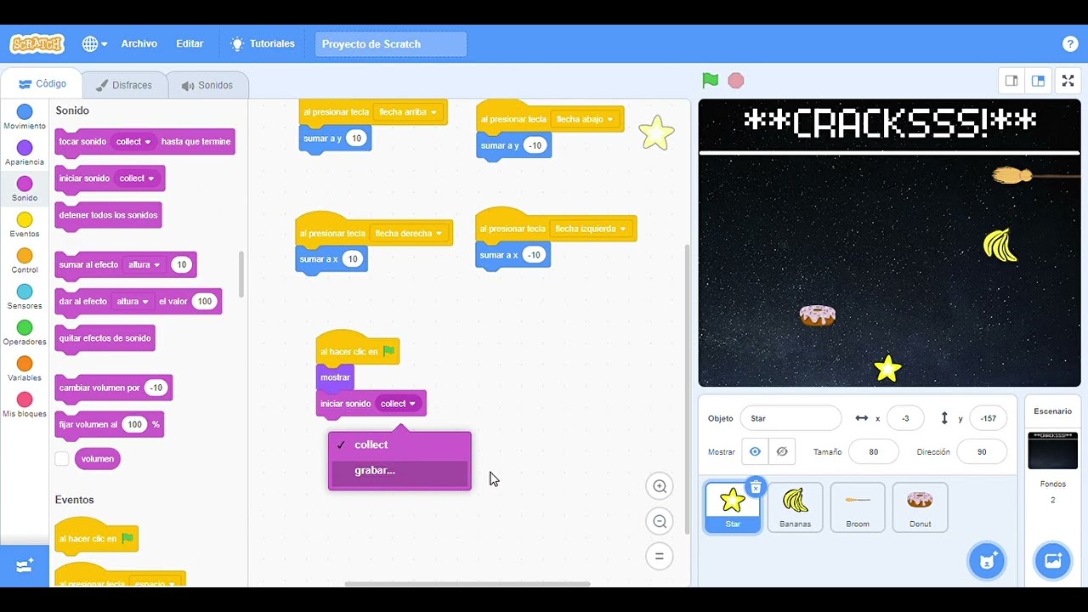Switch to small stage layout

1011,81
